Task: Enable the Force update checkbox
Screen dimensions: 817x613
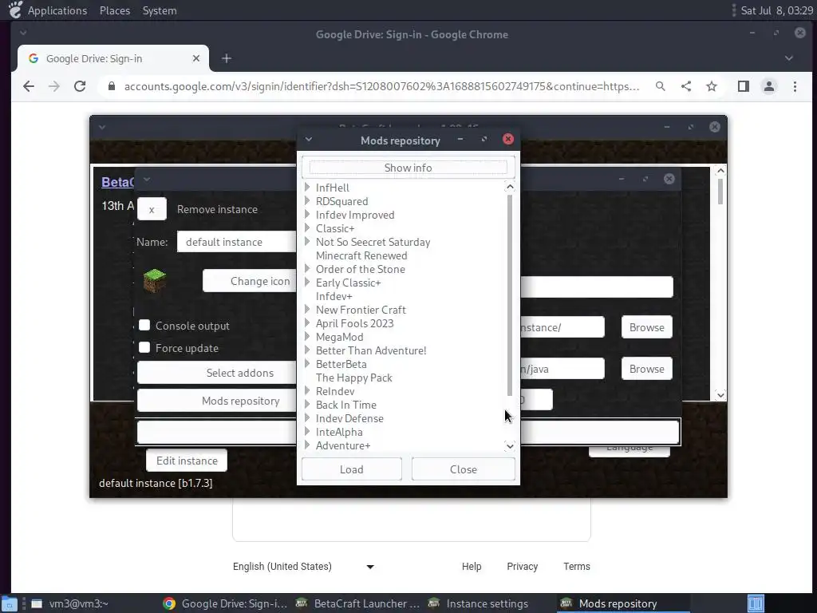Action: click(144, 348)
